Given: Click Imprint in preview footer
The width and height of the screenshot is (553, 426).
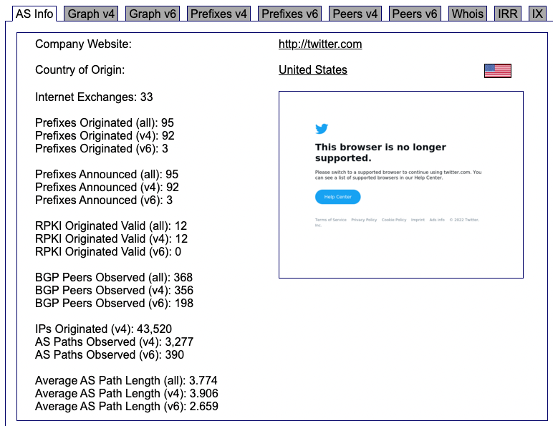Looking at the screenshot, I should click(x=418, y=220).
